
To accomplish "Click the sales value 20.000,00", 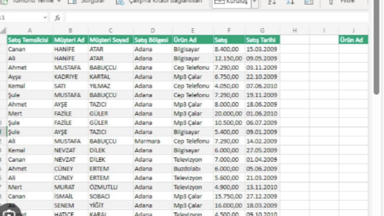I will pyautogui.click(x=229, y=114).
